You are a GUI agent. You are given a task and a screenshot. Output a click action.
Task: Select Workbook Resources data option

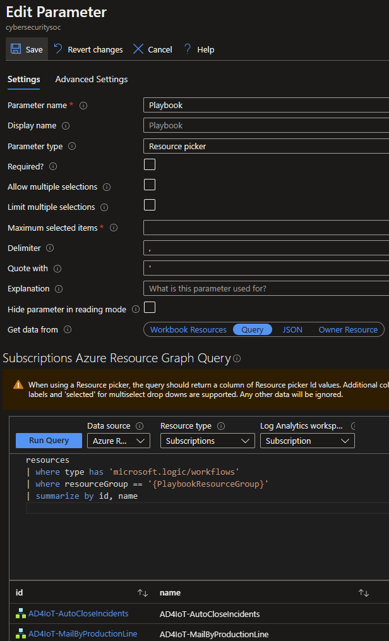point(188,329)
